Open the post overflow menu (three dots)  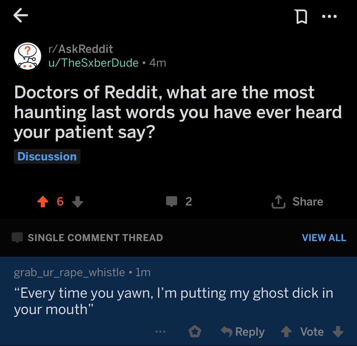(x=329, y=16)
